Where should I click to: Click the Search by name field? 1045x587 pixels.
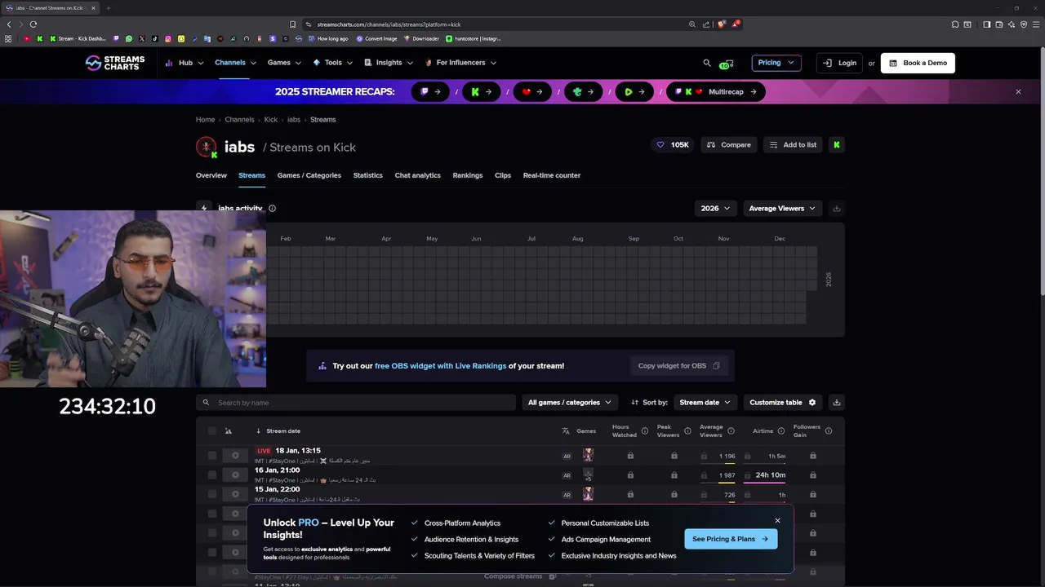[356, 403]
